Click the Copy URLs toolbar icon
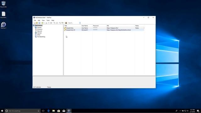 pos(55,23)
